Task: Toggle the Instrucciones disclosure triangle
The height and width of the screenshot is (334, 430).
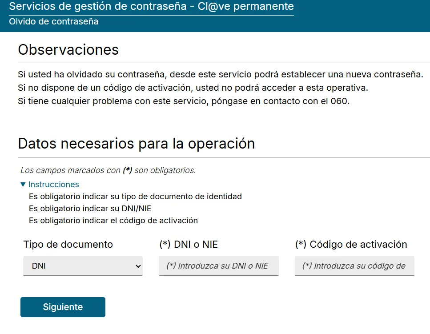Action: pyautogui.click(x=21, y=184)
